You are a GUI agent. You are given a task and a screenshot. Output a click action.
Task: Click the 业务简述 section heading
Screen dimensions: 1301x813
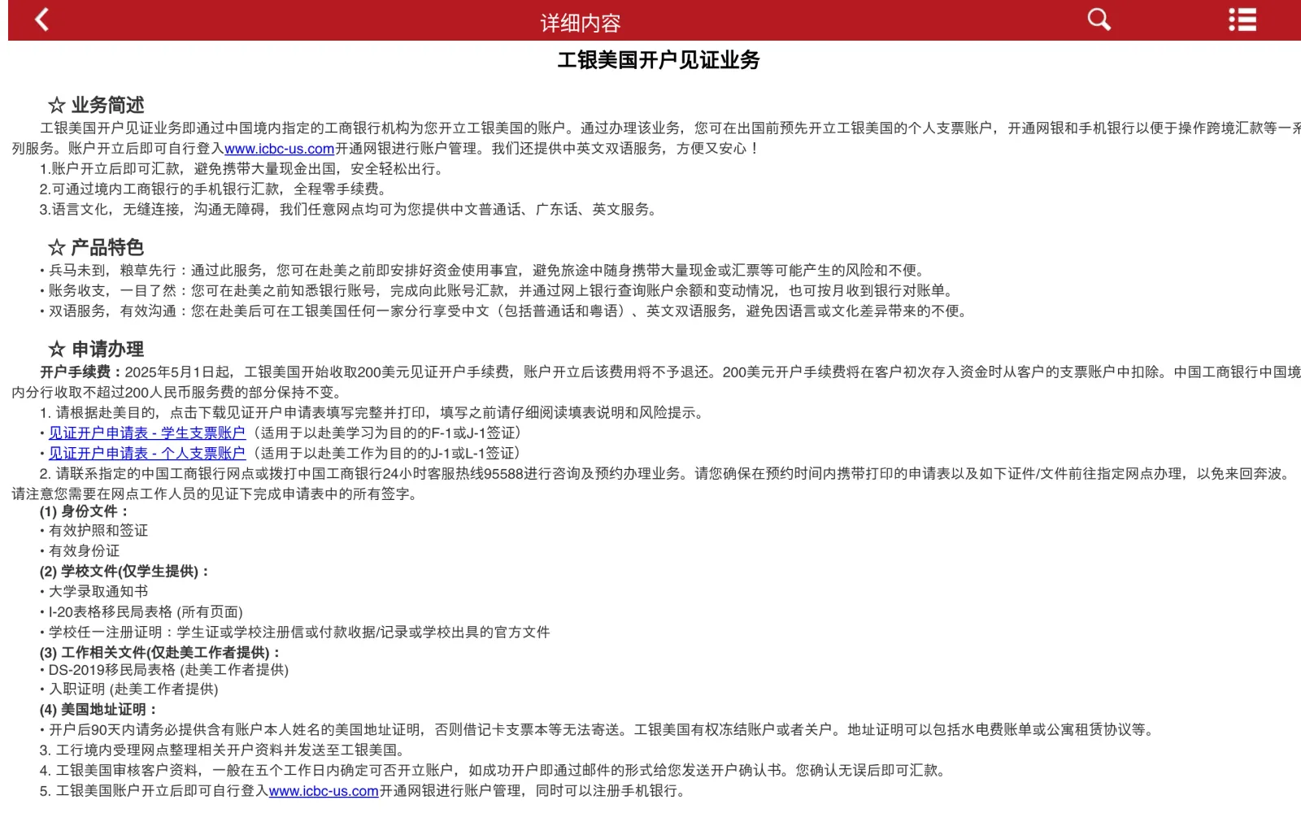click(107, 105)
